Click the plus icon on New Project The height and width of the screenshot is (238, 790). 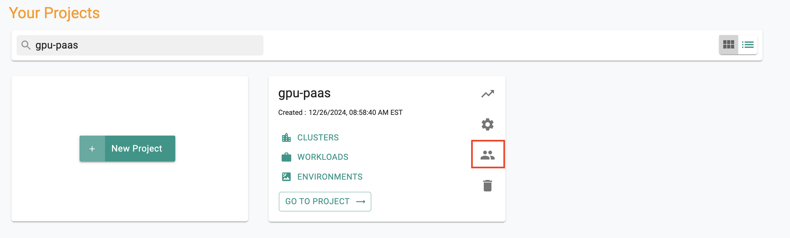(x=92, y=149)
